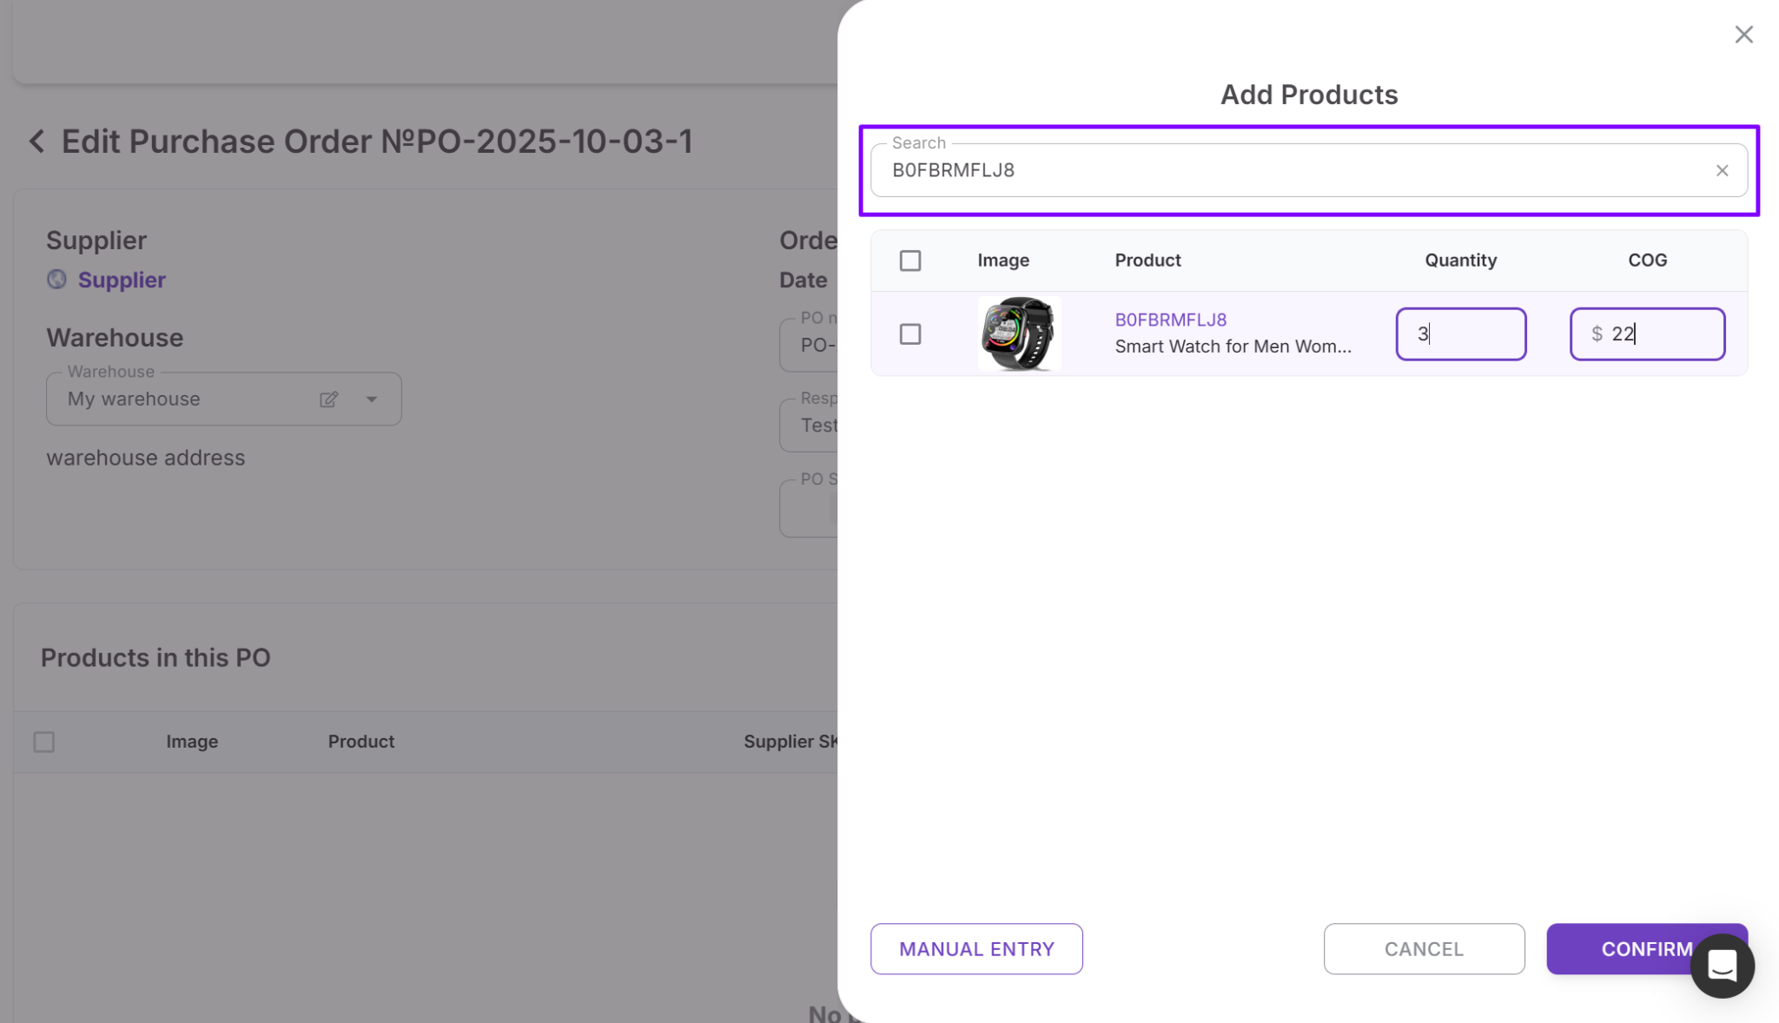Viewport: 1779px width, 1023px height.
Task: Go back from Edit Purchase Order
Action: pos(36,142)
